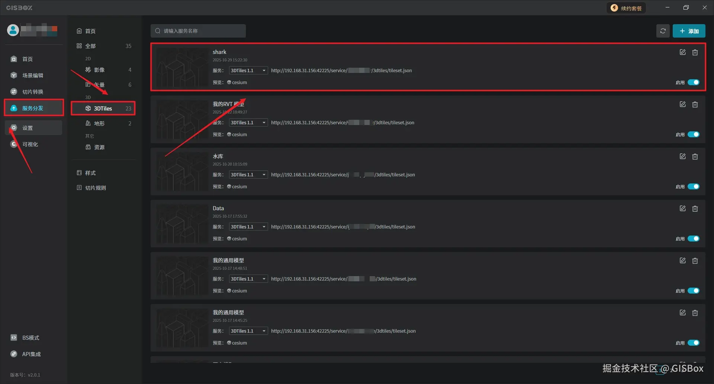Delete the shark service entry
This screenshot has width=714, height=384.
tap(695, 52)
